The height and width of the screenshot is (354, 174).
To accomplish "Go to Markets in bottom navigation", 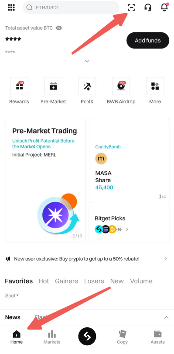I will tap(52, 337).
